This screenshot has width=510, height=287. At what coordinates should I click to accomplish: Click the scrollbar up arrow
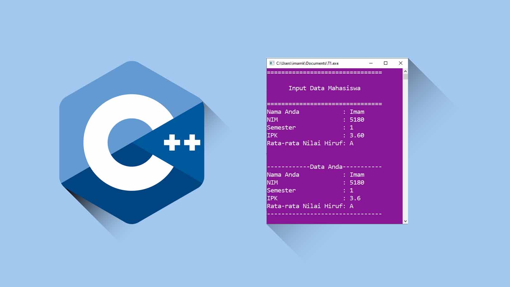tap(405, 71)
